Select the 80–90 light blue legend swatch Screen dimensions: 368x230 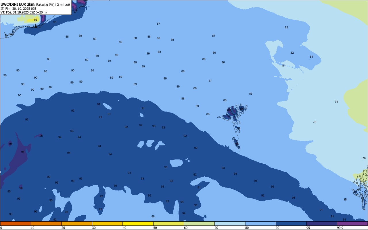[260, 223]
